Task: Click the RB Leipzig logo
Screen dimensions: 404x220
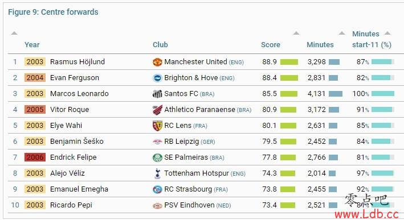Action: [157, 142]
